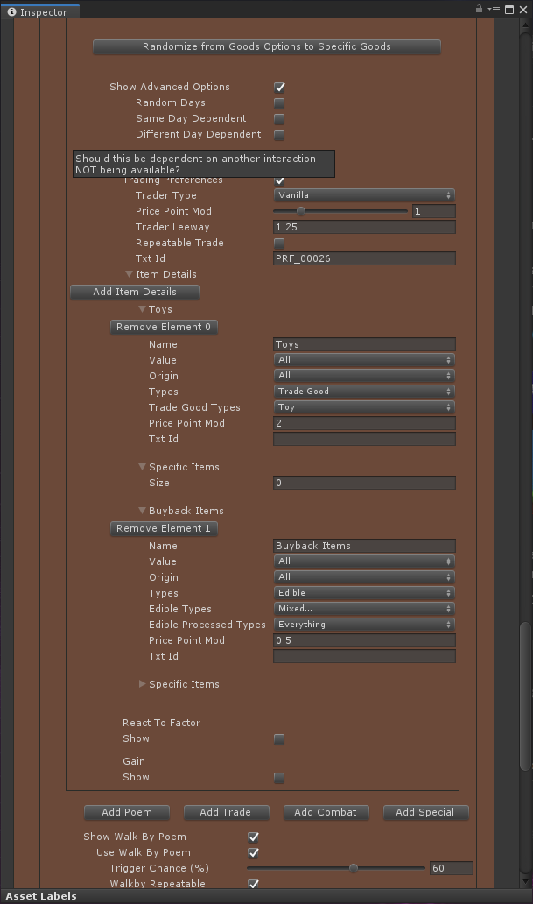Click the Add Special button
This screenshot has height=904, width=533.
[x=426, y=812]
